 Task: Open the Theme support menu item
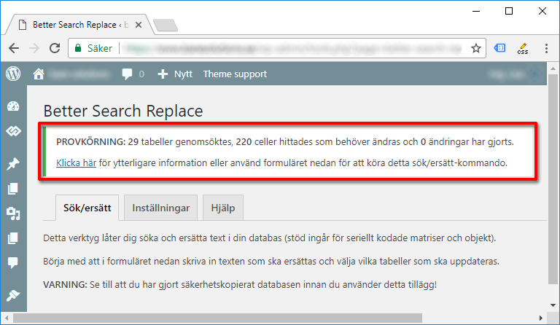(x=235, y=74)
